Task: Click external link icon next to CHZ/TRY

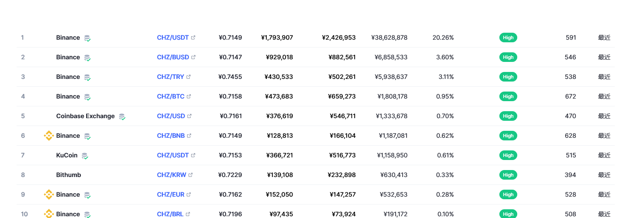Action: click(188, 77)
